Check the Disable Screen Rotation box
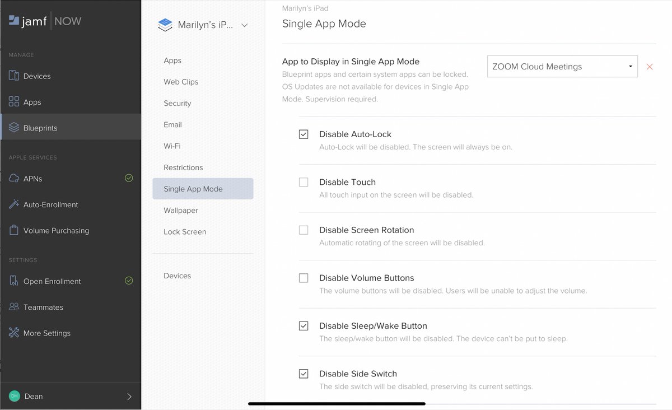Viewport: 672px width, 410px height. click(x=304, y=230)
